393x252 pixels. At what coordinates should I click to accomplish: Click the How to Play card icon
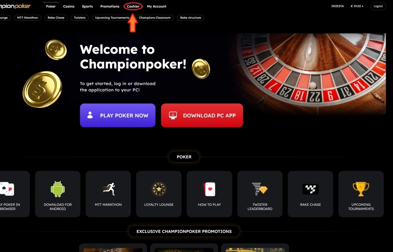[209, 189]
